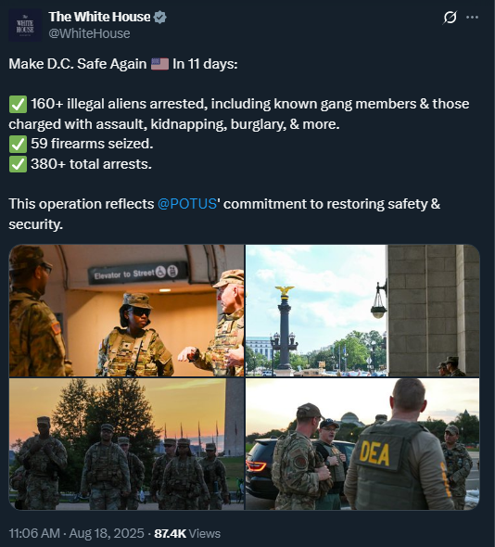The width and height of the screenshot is (495, 547).
Task: Follow the @POTUS mention link
Action: coord(187,204)
